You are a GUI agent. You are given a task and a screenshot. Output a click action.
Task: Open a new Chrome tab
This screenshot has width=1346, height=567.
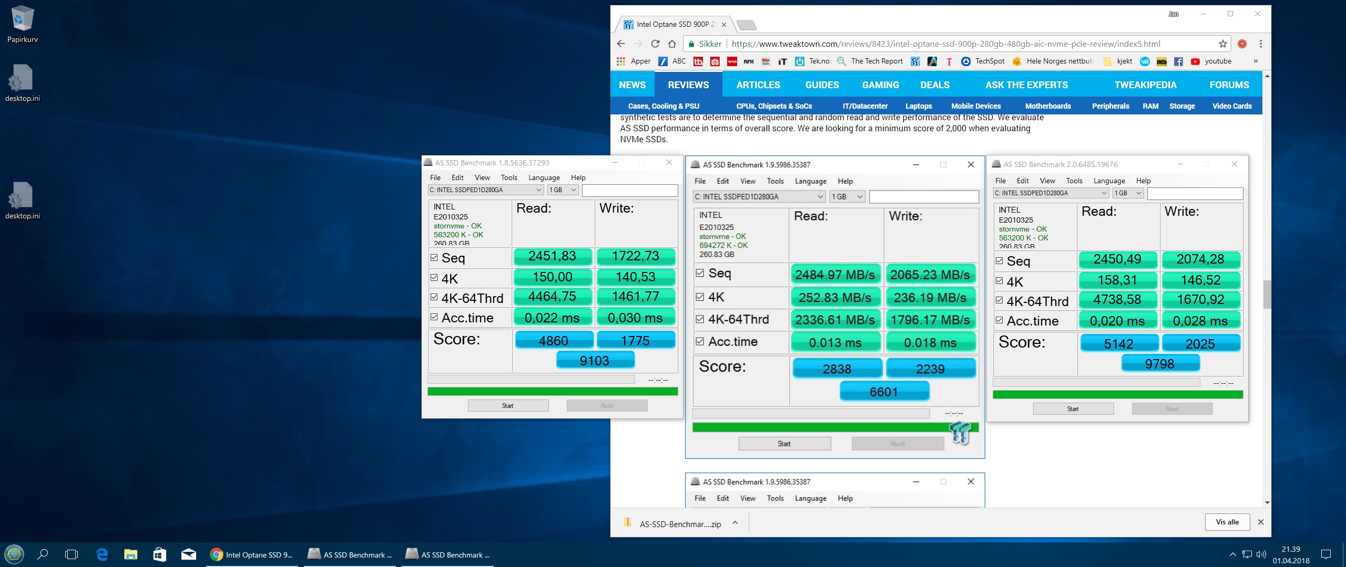pos(746,25)
